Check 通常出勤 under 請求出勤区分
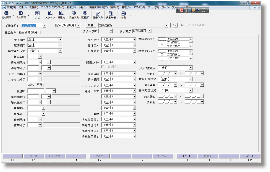Viewport: 270px width, 172px height. (x=162, y=51)
